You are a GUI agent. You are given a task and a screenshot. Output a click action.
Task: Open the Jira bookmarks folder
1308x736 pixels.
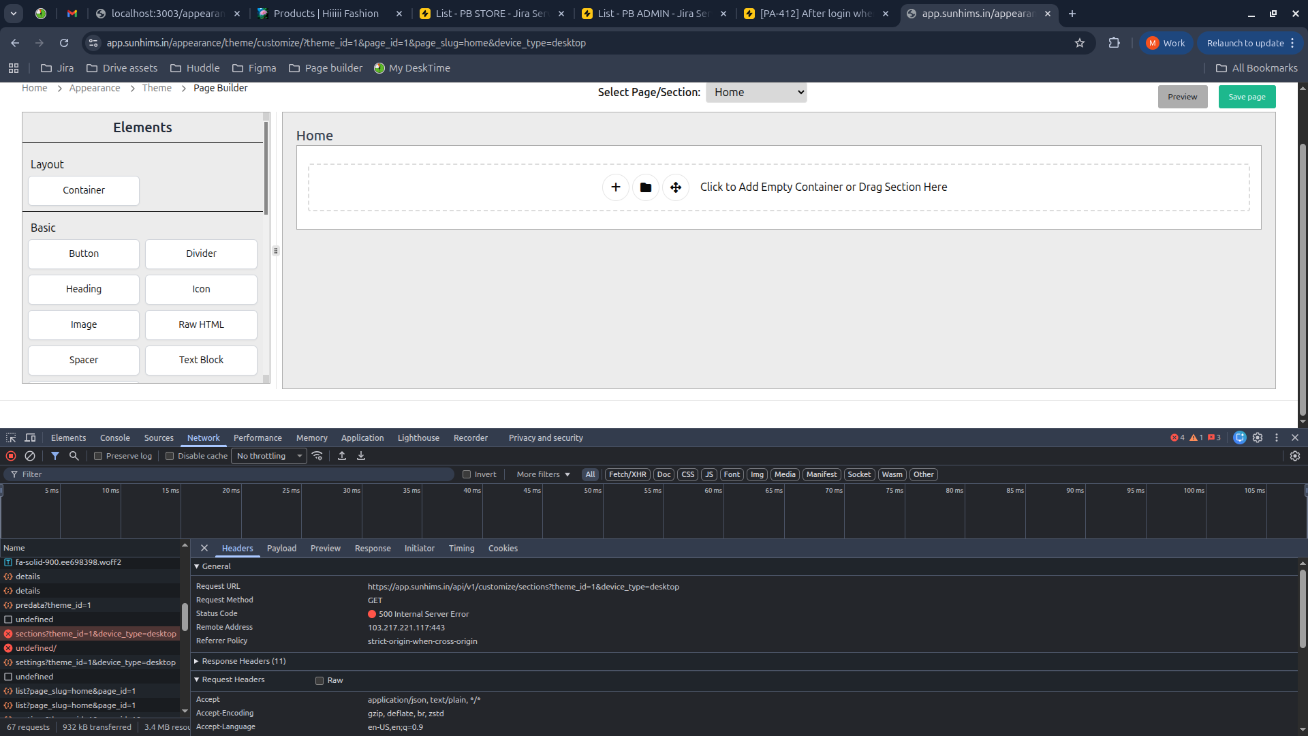click(57, 68)
